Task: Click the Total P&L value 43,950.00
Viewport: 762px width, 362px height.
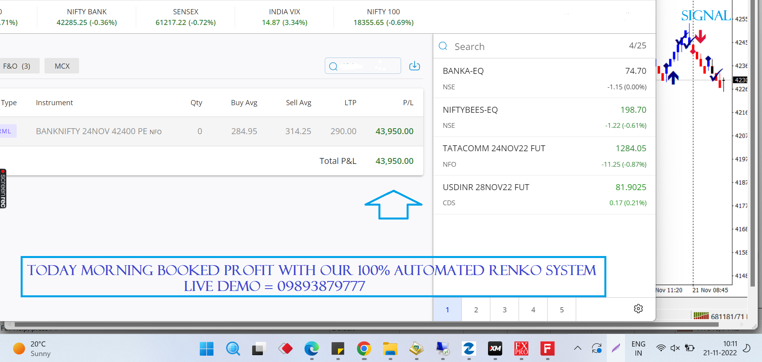Action: coord(394,161)
